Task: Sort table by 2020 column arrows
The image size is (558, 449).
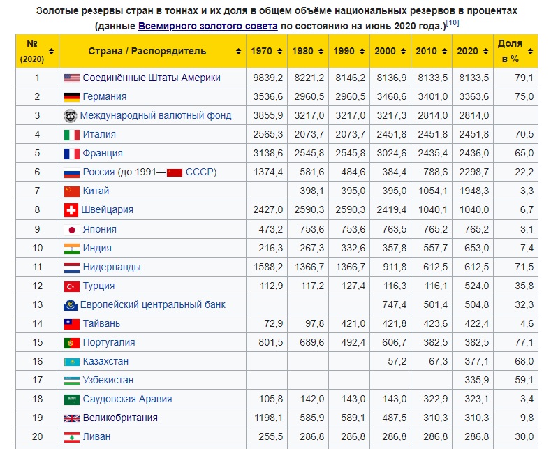Action: pos(486,51)
